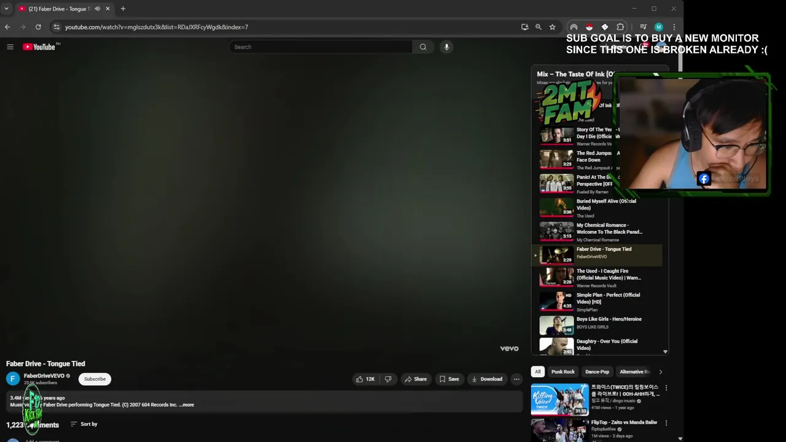786x442 pixels.
Task: Open more actions ellipsis next to Download
Action: click(x=516, y=379)
